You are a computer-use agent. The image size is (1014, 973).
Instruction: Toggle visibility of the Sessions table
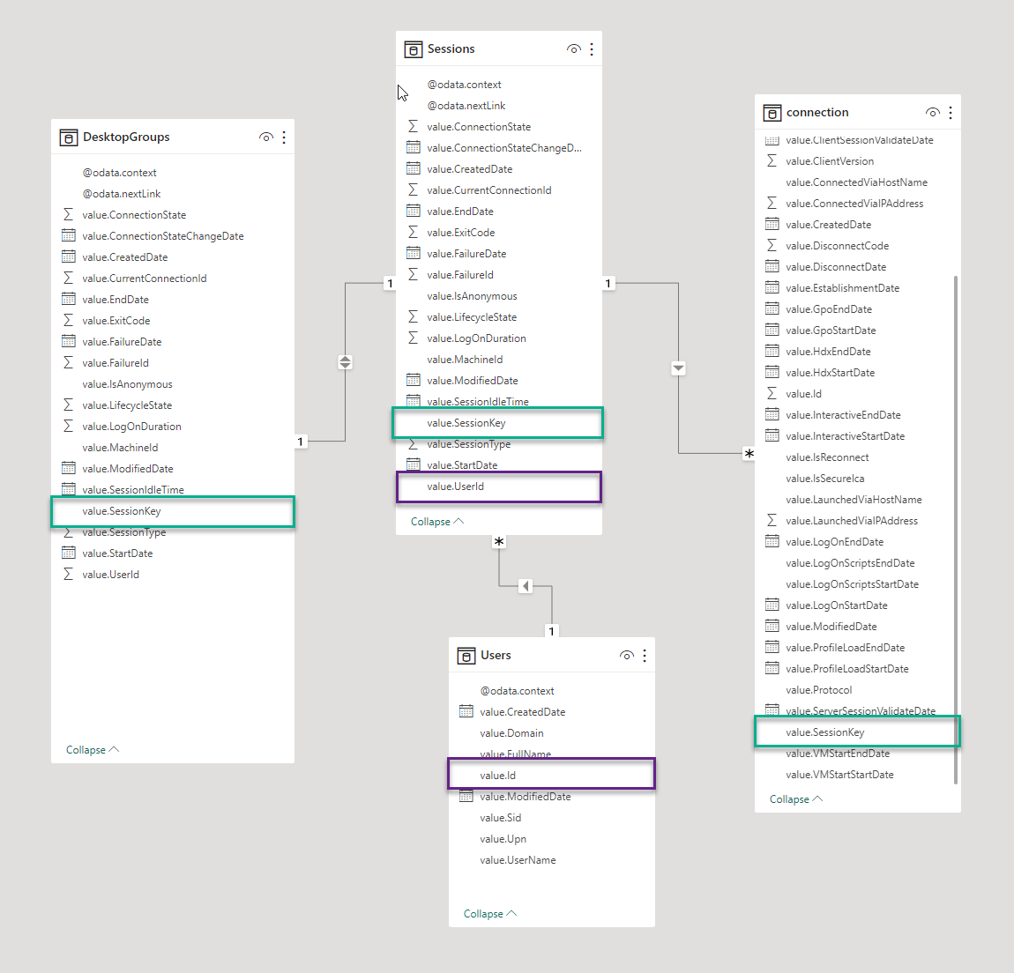pos(573,49)
